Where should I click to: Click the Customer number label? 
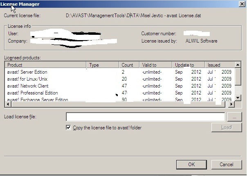click(x=159, y=34)
